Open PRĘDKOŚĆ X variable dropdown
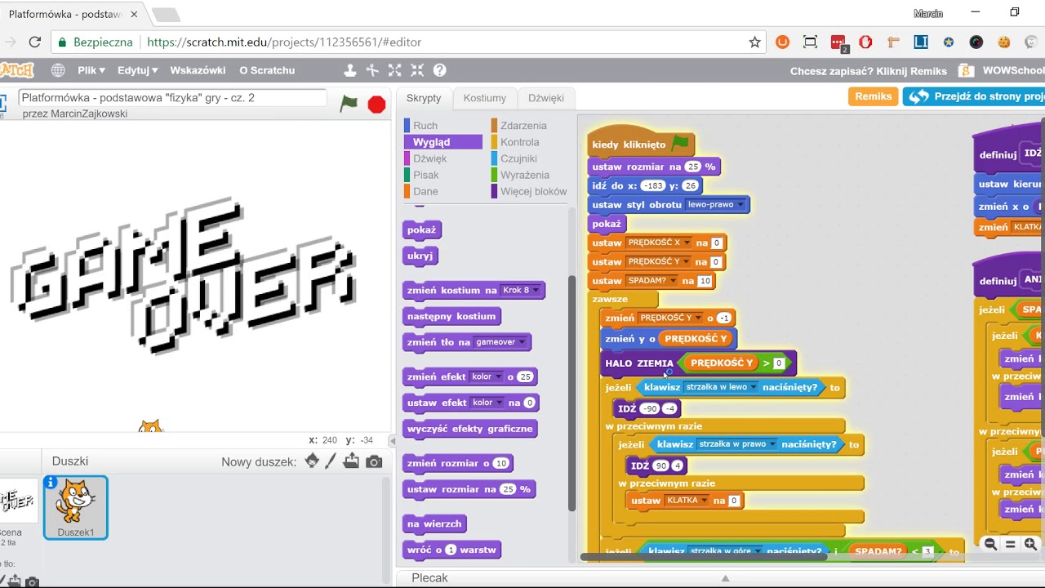Image resolution: width=1045 pixels, height=588 pixels. (x=659, y=243)
